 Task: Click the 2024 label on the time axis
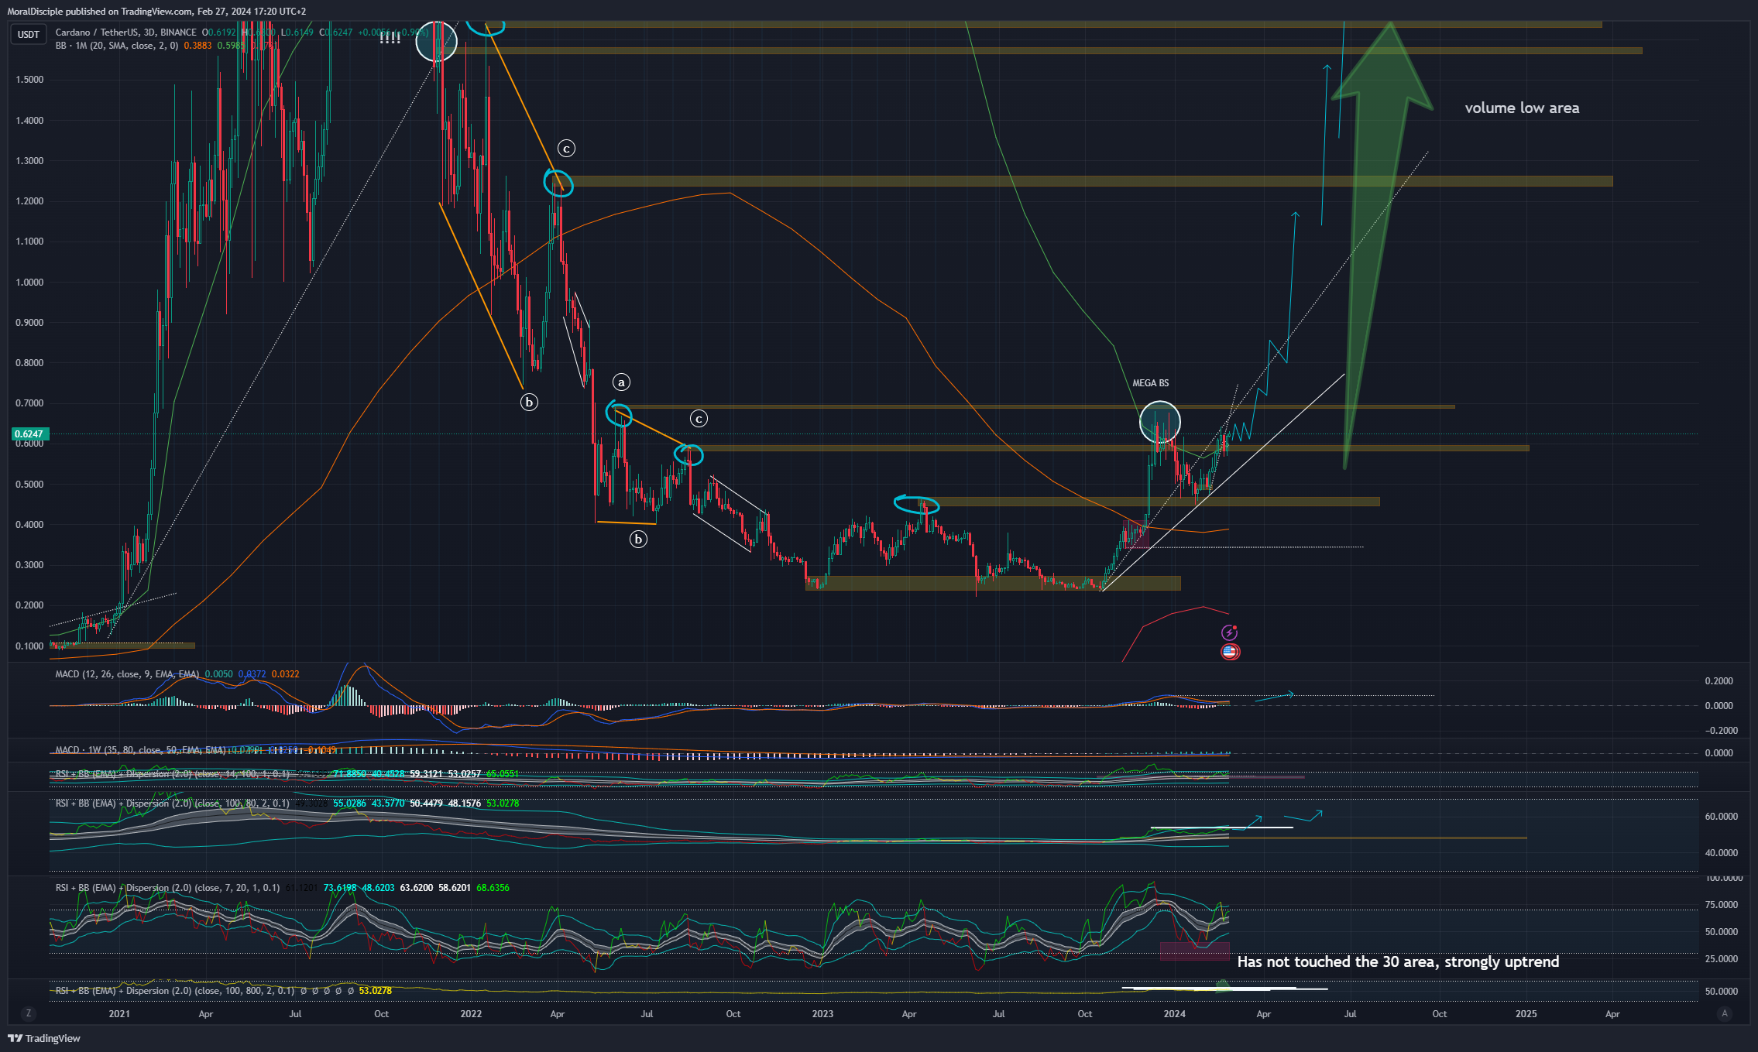(1175, 1014)
